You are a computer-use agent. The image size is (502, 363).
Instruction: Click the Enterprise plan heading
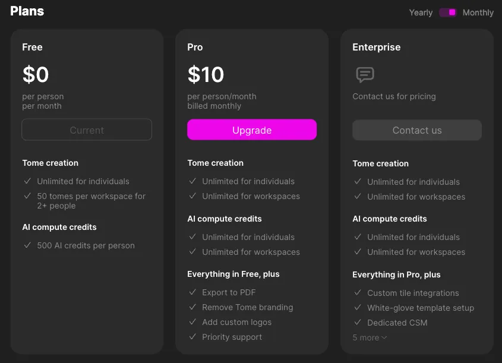point(377,47)
